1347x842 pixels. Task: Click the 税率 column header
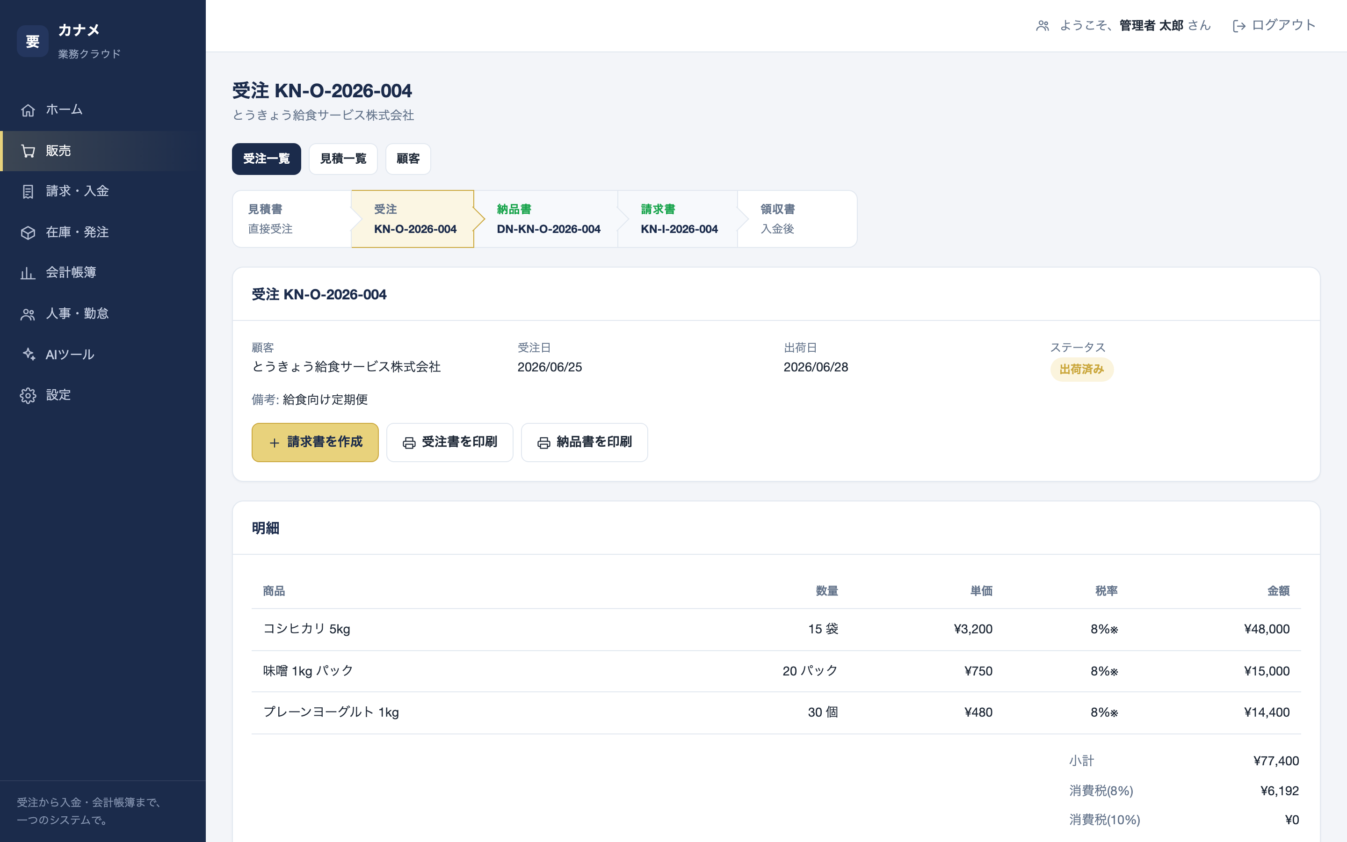click(x=1107, y=591)
